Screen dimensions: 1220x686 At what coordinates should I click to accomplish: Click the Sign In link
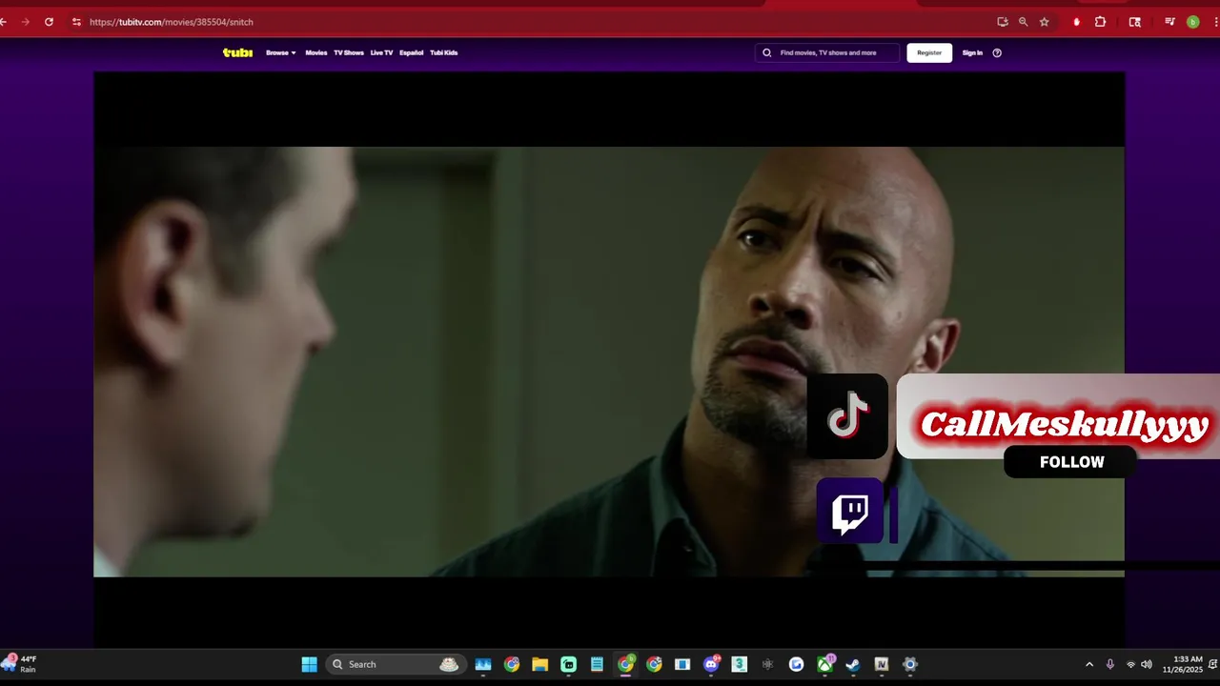click(x=972, y=52)
